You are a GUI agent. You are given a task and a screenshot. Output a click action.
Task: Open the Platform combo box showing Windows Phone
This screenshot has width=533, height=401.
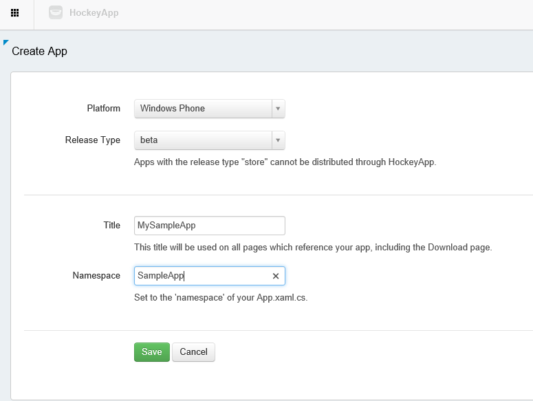[203, 109]
